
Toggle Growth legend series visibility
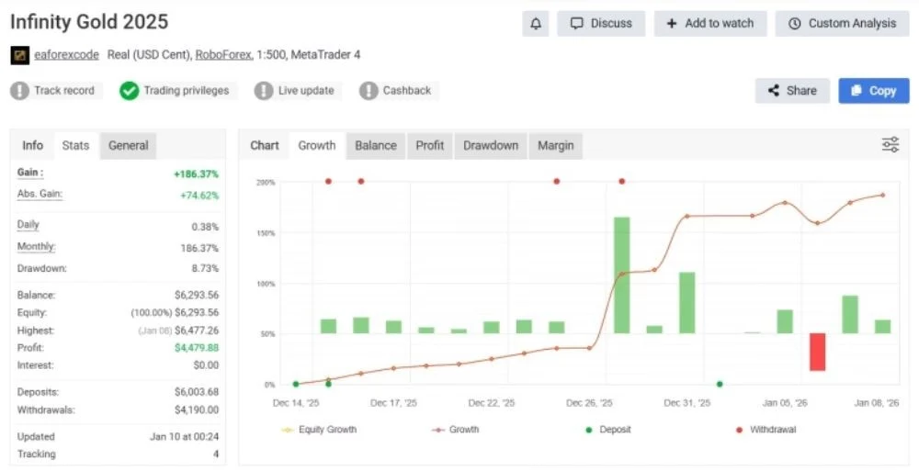click(x=456, y=430)
